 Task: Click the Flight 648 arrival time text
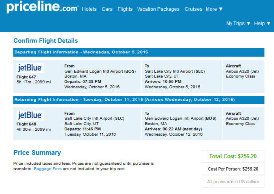click(173, 129)
